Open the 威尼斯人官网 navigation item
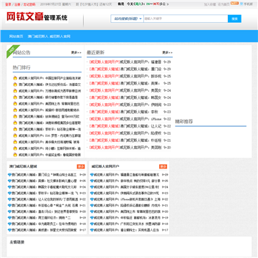The image size is (258, 258). pyautogui.click(x=60, y=37)
